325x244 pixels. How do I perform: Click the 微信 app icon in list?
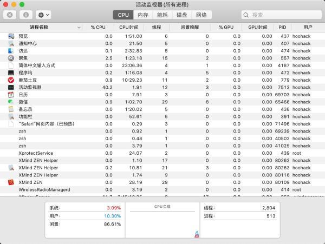(x=11, y=102)
